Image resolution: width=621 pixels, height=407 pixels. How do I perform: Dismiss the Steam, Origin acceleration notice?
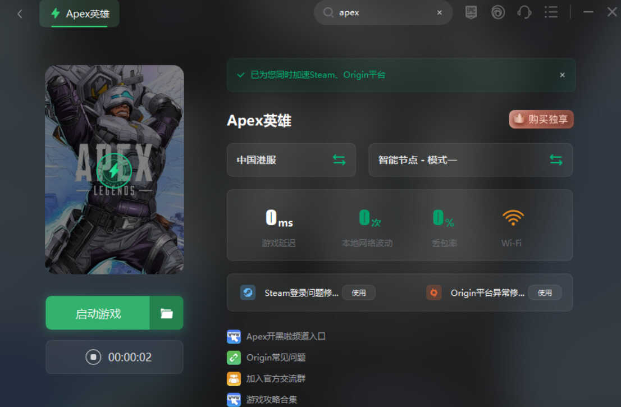click(x=562, y=75)
